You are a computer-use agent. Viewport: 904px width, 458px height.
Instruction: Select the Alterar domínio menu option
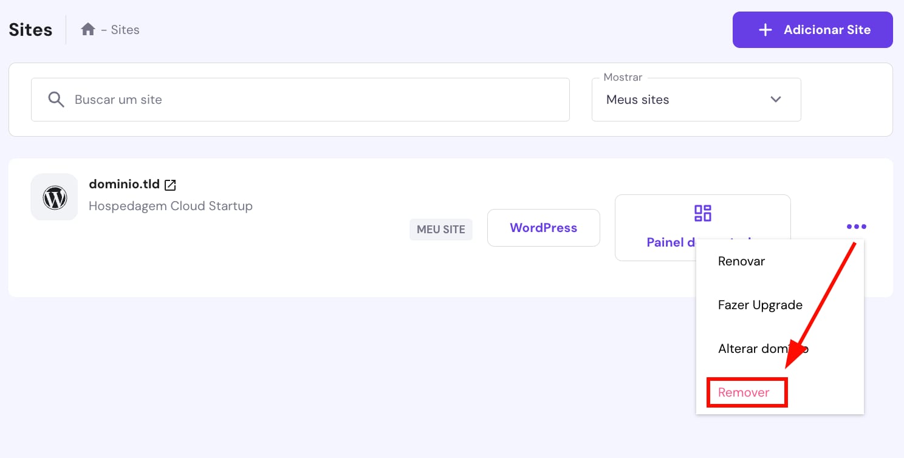tap(762, 349)
